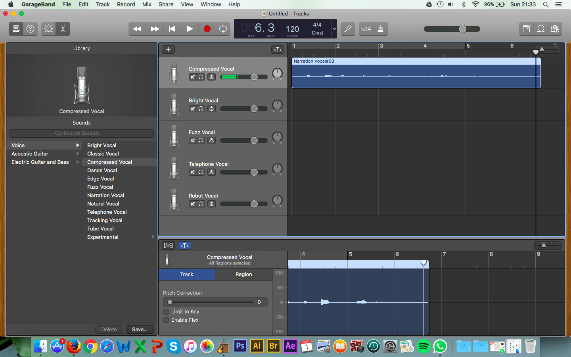Adjust the Compressed Vocal track volume slider

coord(243,77)
